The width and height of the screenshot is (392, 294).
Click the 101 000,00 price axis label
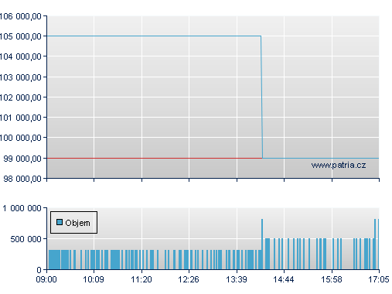[21, 118]
